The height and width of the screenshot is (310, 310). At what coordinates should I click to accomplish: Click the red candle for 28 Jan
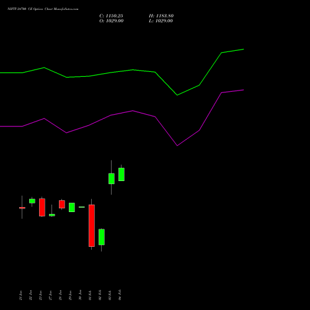(x=62, y=204)
